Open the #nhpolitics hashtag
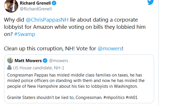Screen dimensions: 175x105 [x=114, y=98]
